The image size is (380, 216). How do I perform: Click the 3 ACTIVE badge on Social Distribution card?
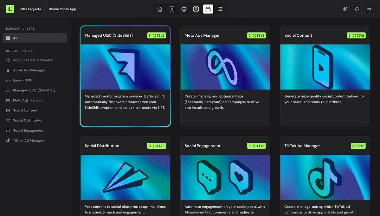(x=157, y=146)
